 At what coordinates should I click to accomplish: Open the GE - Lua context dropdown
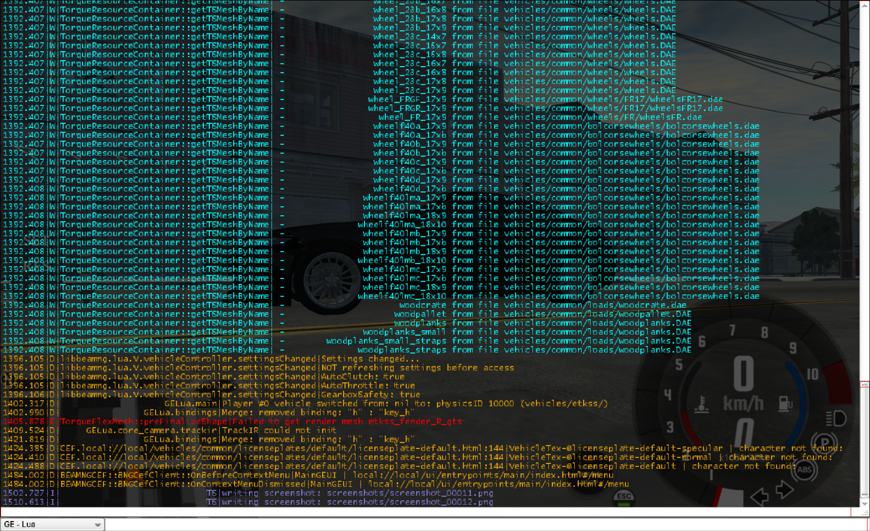click(53, 524)
